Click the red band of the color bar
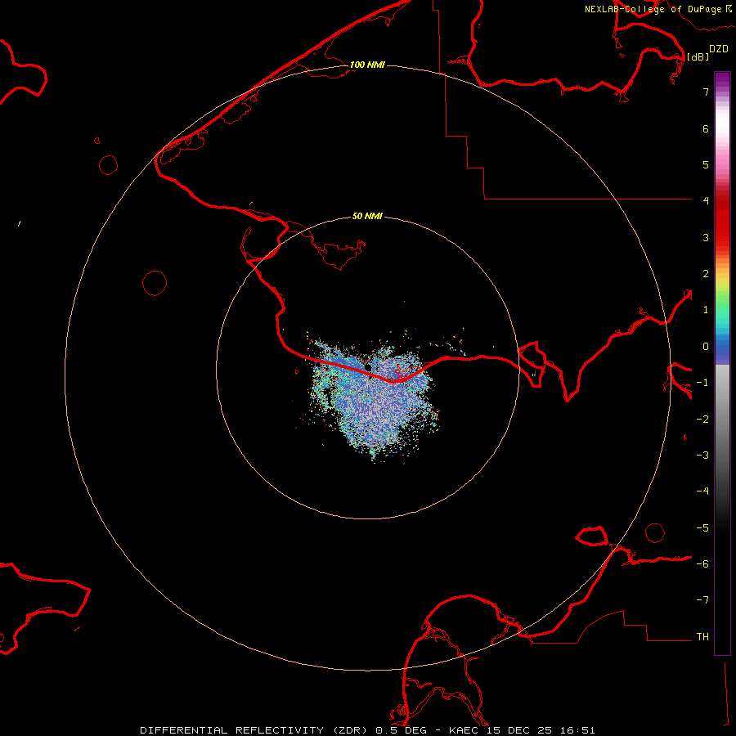Viewport: 736px width, 736px height. 722,218
